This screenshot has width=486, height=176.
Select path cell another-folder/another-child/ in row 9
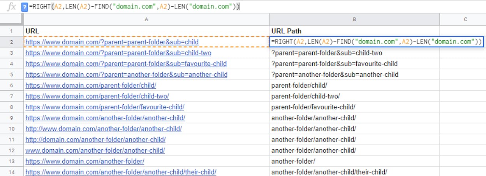point(354,118)
